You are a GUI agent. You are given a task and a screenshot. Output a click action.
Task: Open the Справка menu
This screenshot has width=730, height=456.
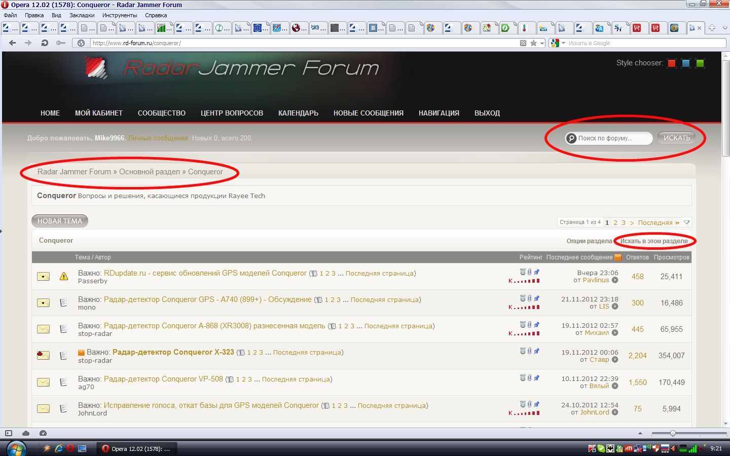click(156, 15)
